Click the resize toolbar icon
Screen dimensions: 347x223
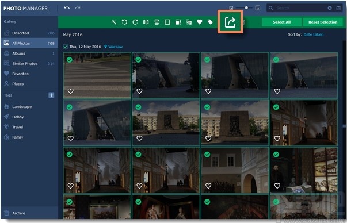[178, 22]
